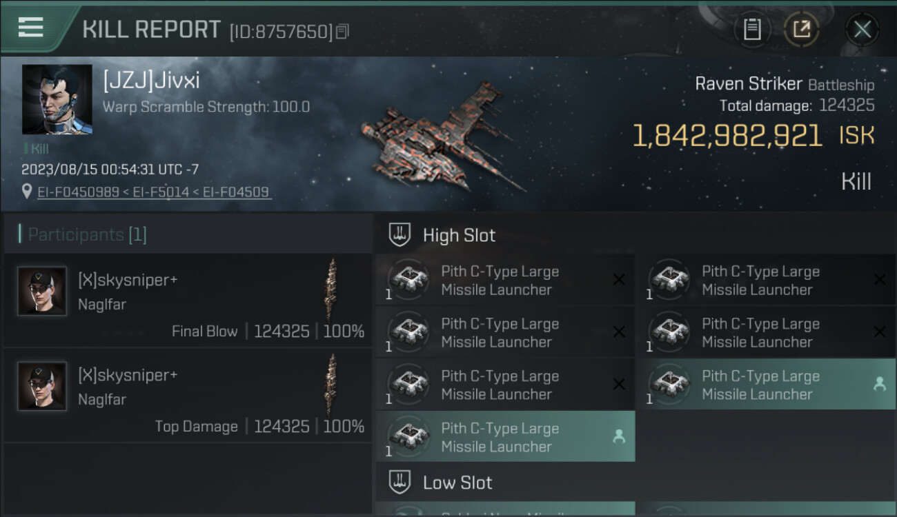Open Top Damage skysniper+ portrait
This screenshot has width=897, height=517.
click(42, 387)
